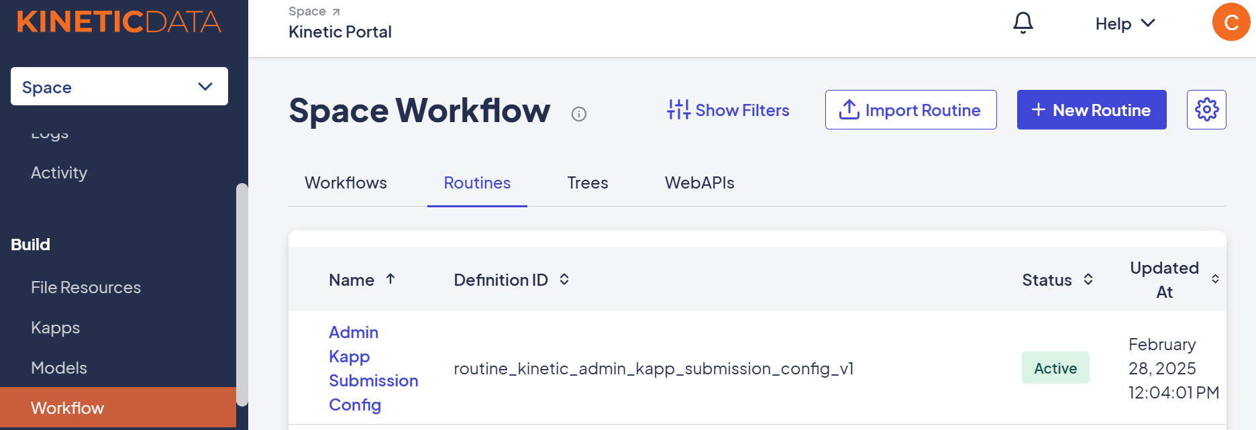Viewport: 1256px width, 430px height.
Task: Click the Import Routine button
Action: click(910, 109)
